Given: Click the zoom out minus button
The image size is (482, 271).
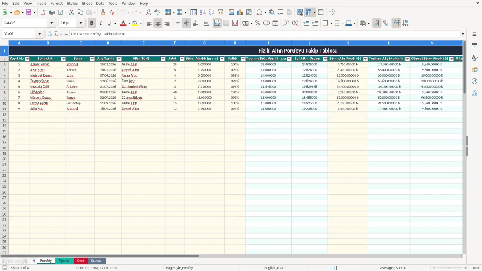Looking at the screenshot, I should coord(434,268).
